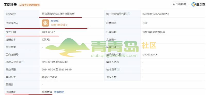Viewport: 206px width, 95px height.
Task: Select the 成立日期 value 2002-05-27
Action: coord(48,32)
